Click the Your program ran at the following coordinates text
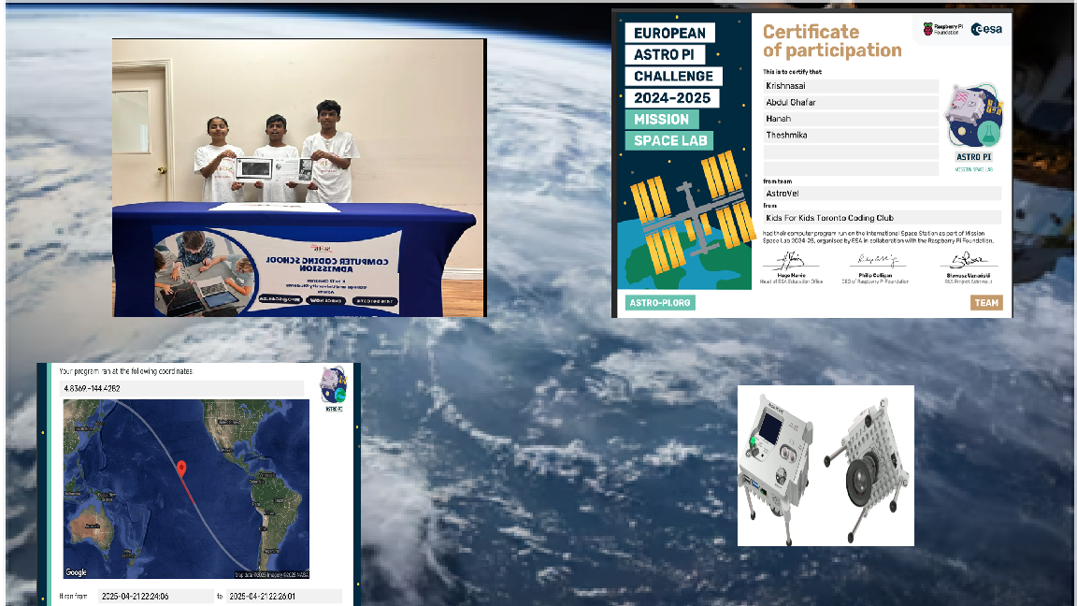1077x606 pixels. coord(125,371)
